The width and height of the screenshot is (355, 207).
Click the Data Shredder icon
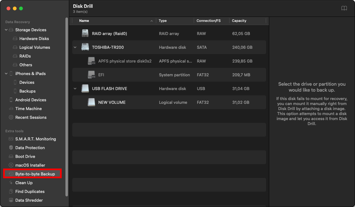click(11, 200)
